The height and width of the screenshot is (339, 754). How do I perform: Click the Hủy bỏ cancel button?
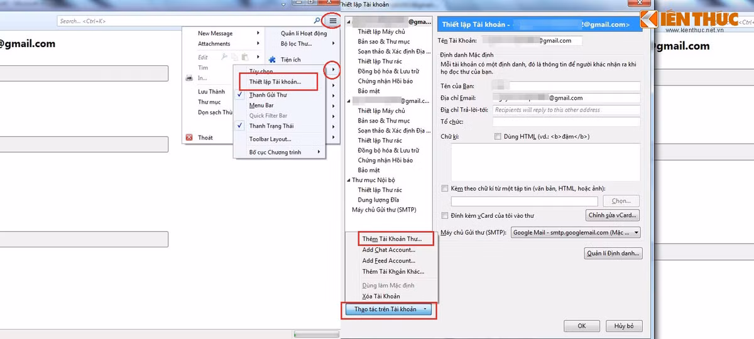point(624,326)
